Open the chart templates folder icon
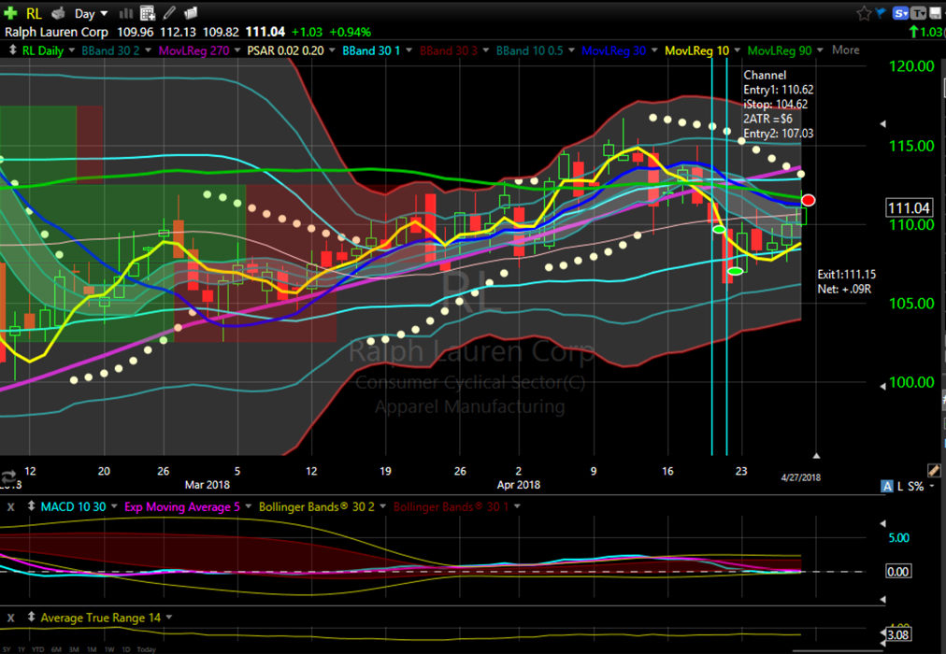 191,13
